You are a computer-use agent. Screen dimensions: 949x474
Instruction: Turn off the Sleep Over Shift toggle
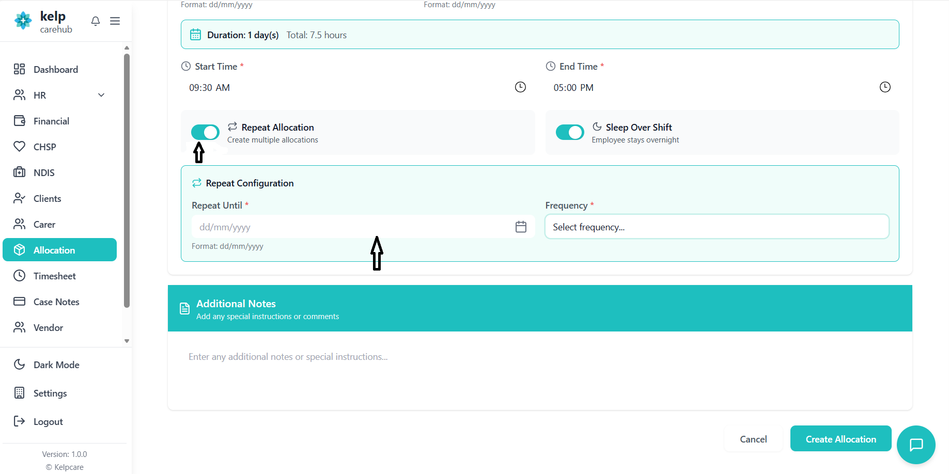(570, 133)
